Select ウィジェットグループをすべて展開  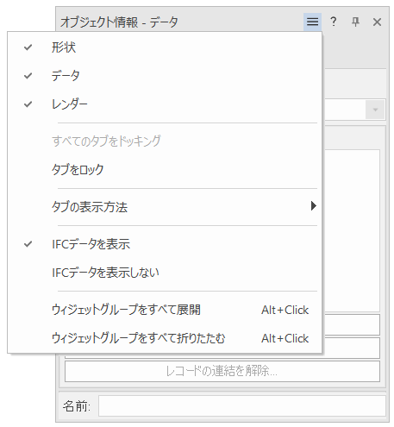click(165, 310)
